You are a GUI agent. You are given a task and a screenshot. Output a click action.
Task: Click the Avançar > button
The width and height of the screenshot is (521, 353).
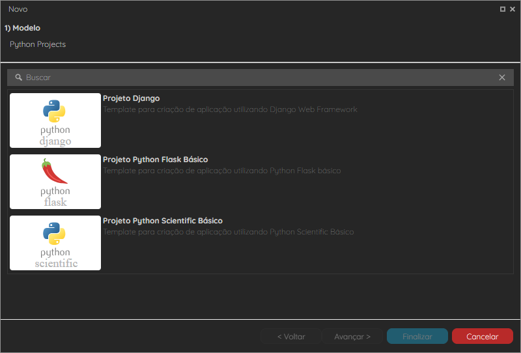tap(352, 336)
